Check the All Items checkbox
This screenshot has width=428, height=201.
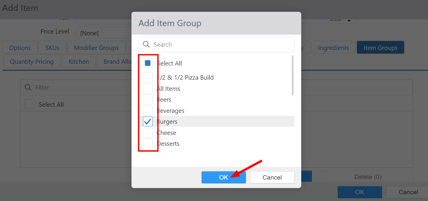coord(148,88)
